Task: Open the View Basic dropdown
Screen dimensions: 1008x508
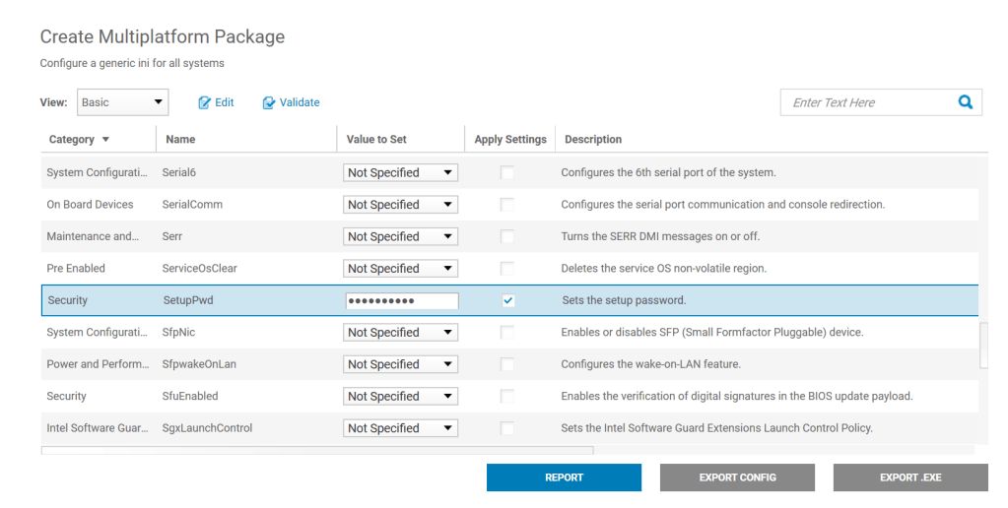Action: coord(123,102)
